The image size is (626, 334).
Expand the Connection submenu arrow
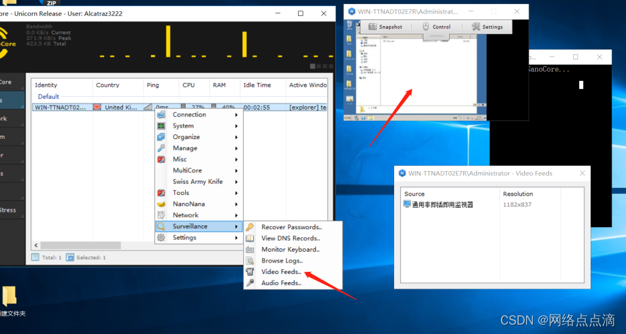click(237, 115)
